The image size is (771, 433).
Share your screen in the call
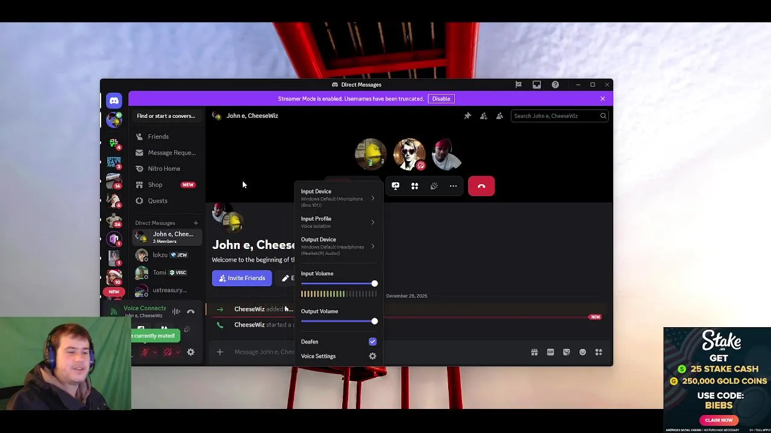(x=395, y=186)
